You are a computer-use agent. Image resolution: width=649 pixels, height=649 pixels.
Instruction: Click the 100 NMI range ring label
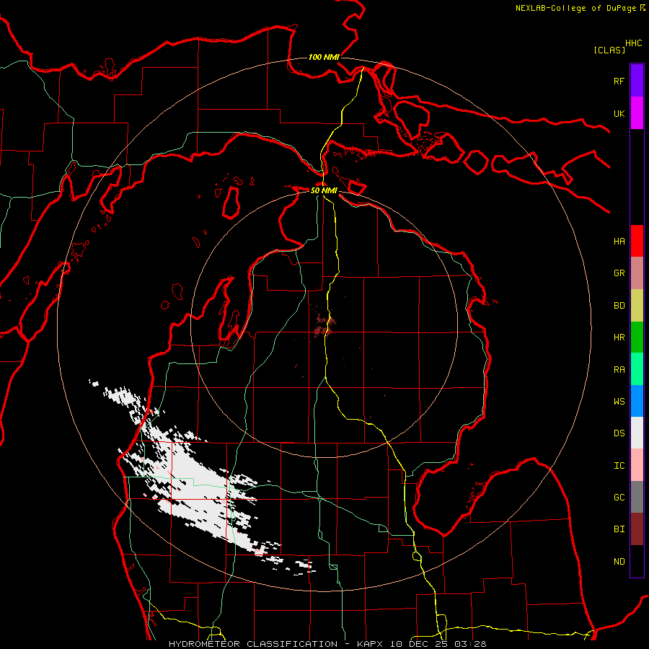click(x=324, y=57)
